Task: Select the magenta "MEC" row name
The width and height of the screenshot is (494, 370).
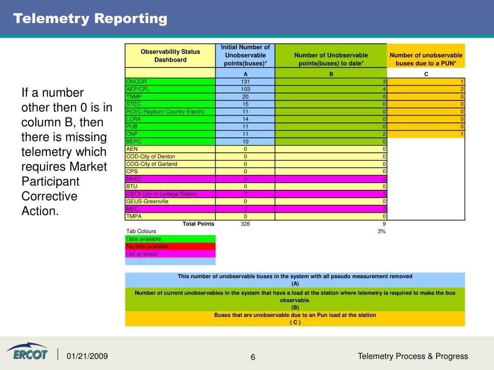Action: (170, 209)
